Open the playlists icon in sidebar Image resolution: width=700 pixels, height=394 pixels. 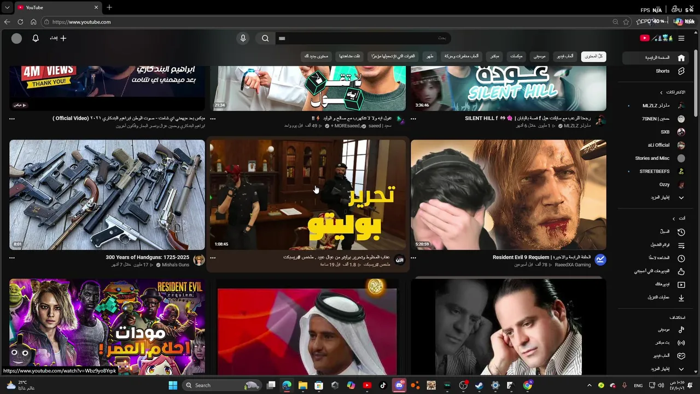pos(681,245)
